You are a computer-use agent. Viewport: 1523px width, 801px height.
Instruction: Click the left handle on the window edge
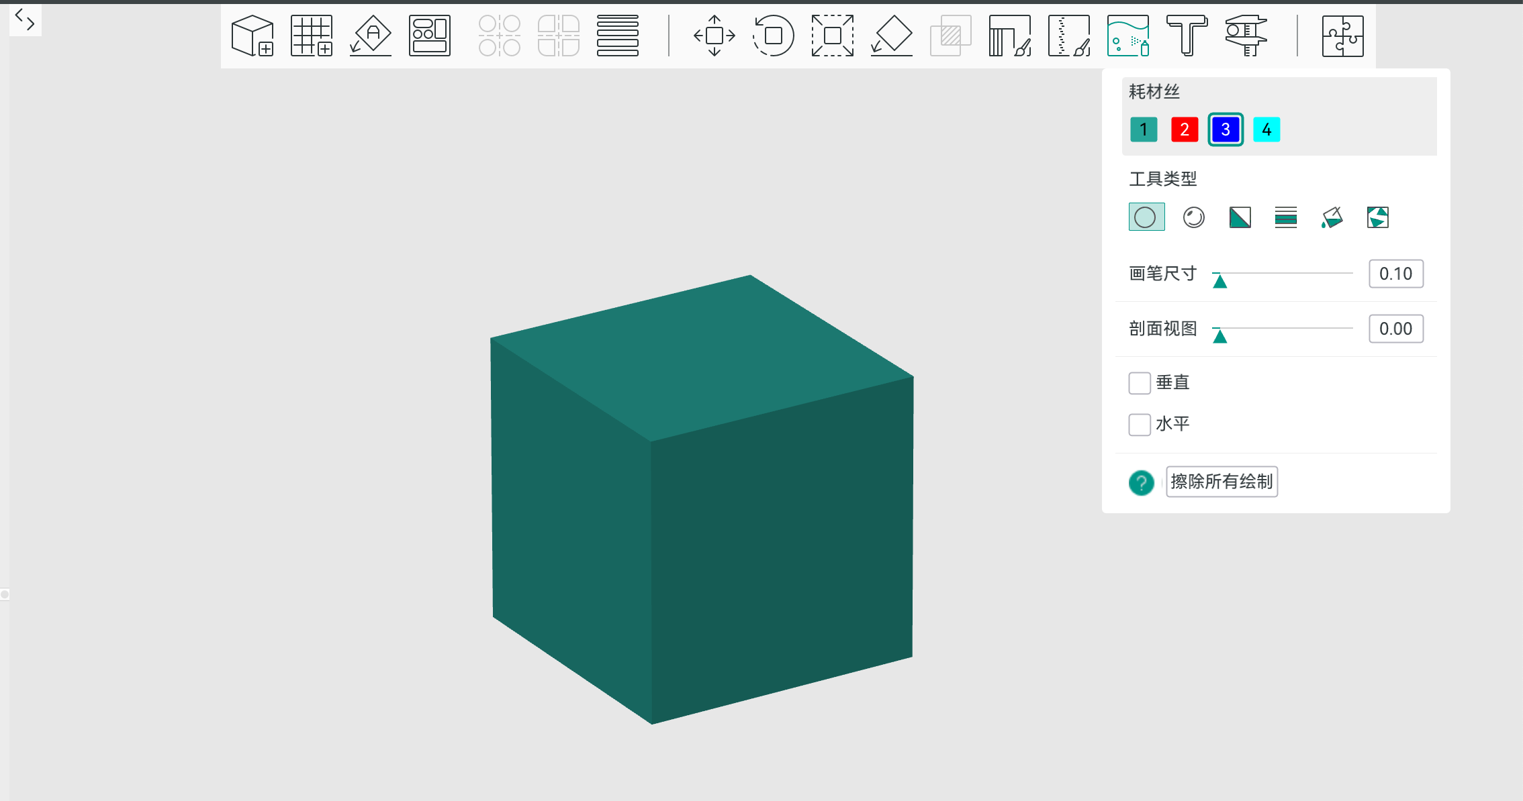tap(5, 594)
